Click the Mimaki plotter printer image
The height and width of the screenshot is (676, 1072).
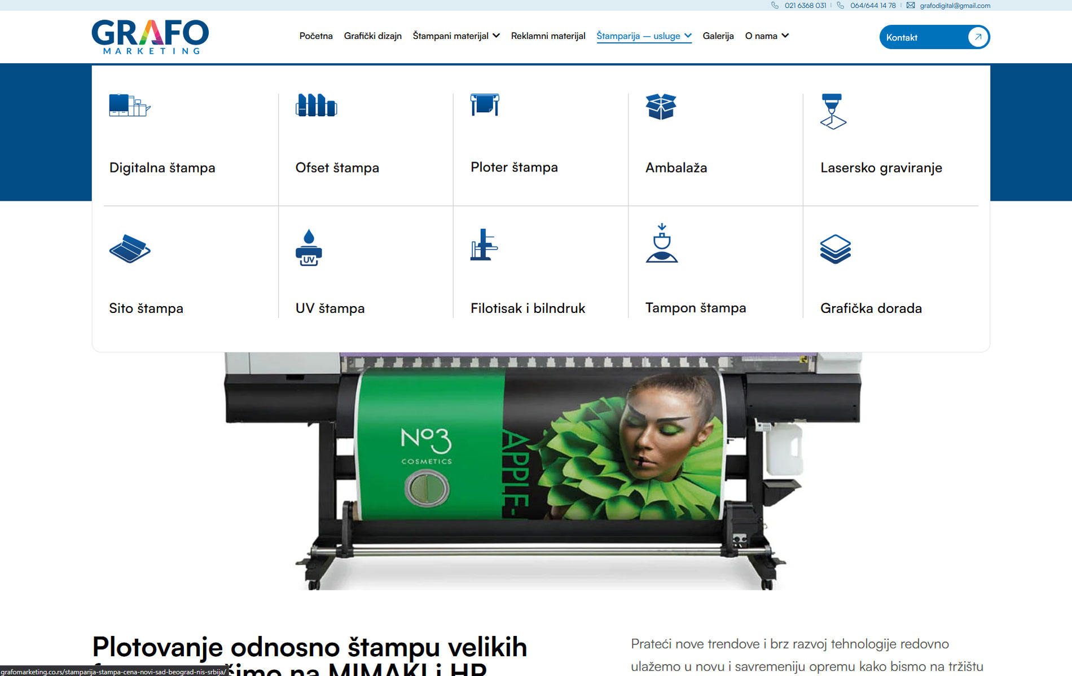tap(542, 471)
